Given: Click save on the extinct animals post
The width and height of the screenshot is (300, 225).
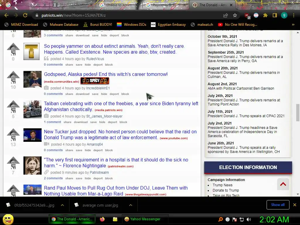Looking at the screenshot, I should coord(79,65).
